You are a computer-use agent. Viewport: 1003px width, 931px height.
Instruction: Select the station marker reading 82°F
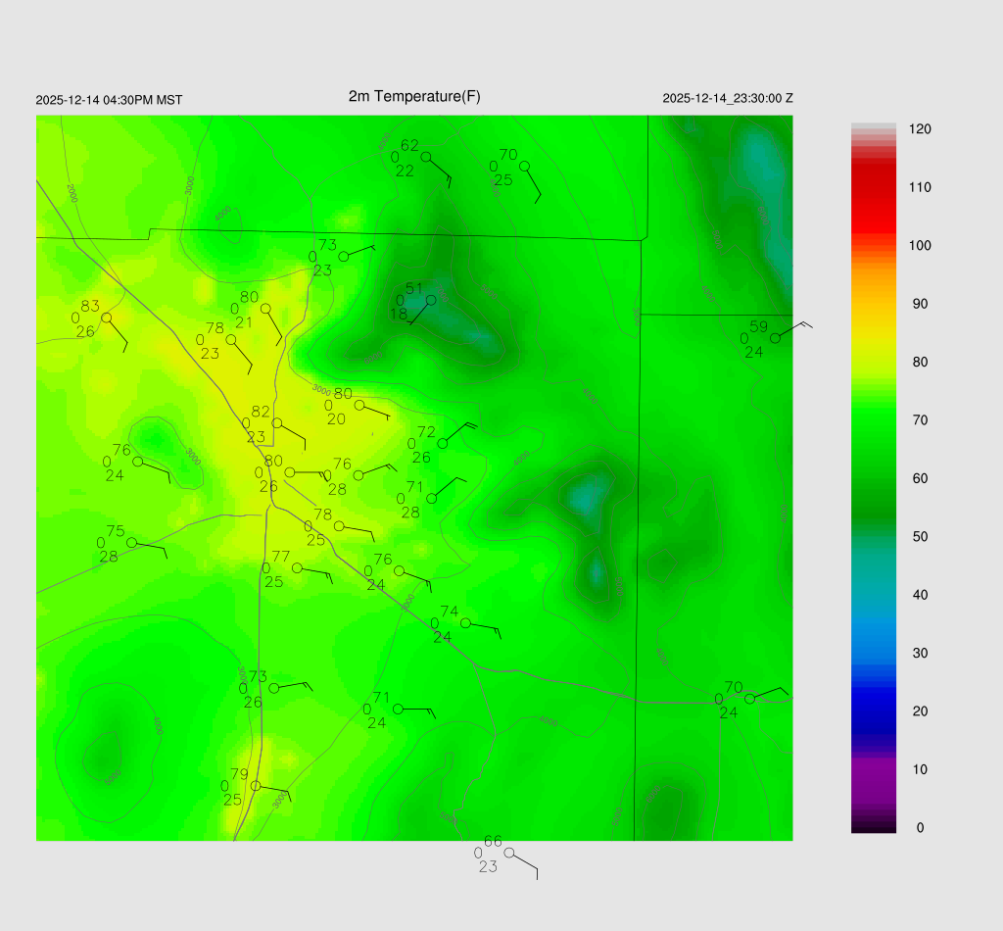[x=277, y=423]
